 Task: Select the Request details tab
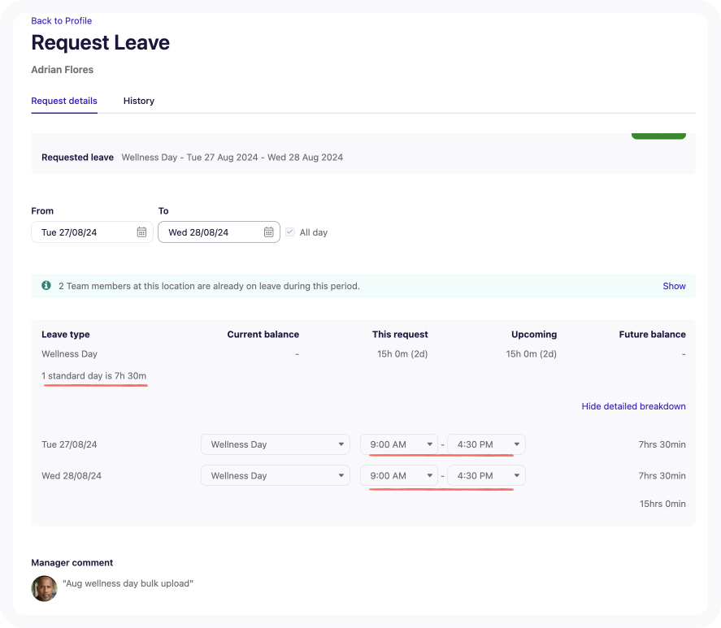tap(63, 101)
